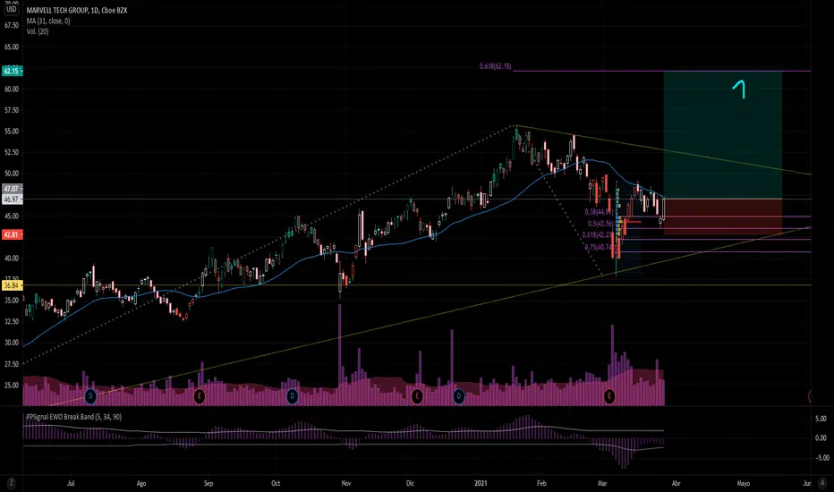
Task: Click the Oct label on time axis
Action: click(276, 483)
